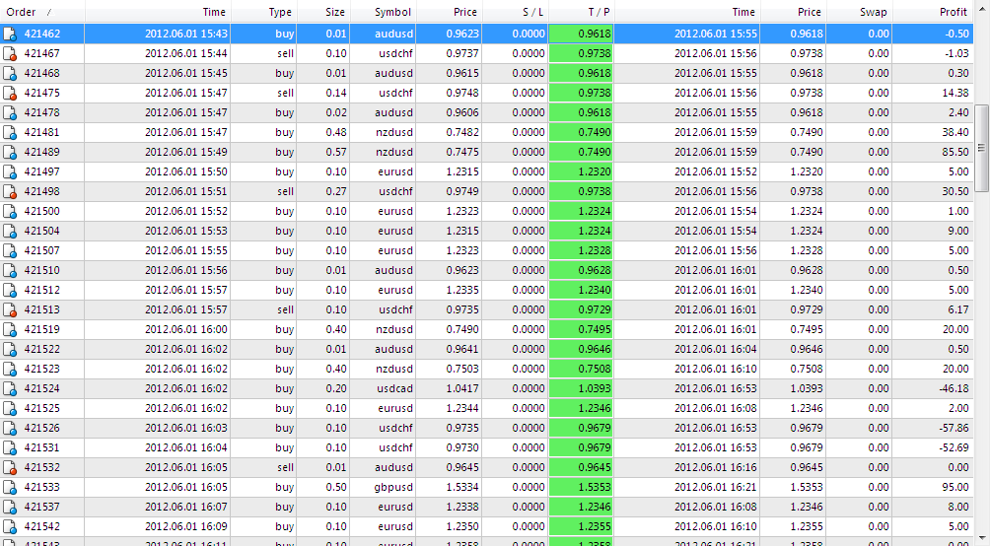Screen dimensions: 990x546
Task: Click profit value 14.38
Action: point(955,93)
